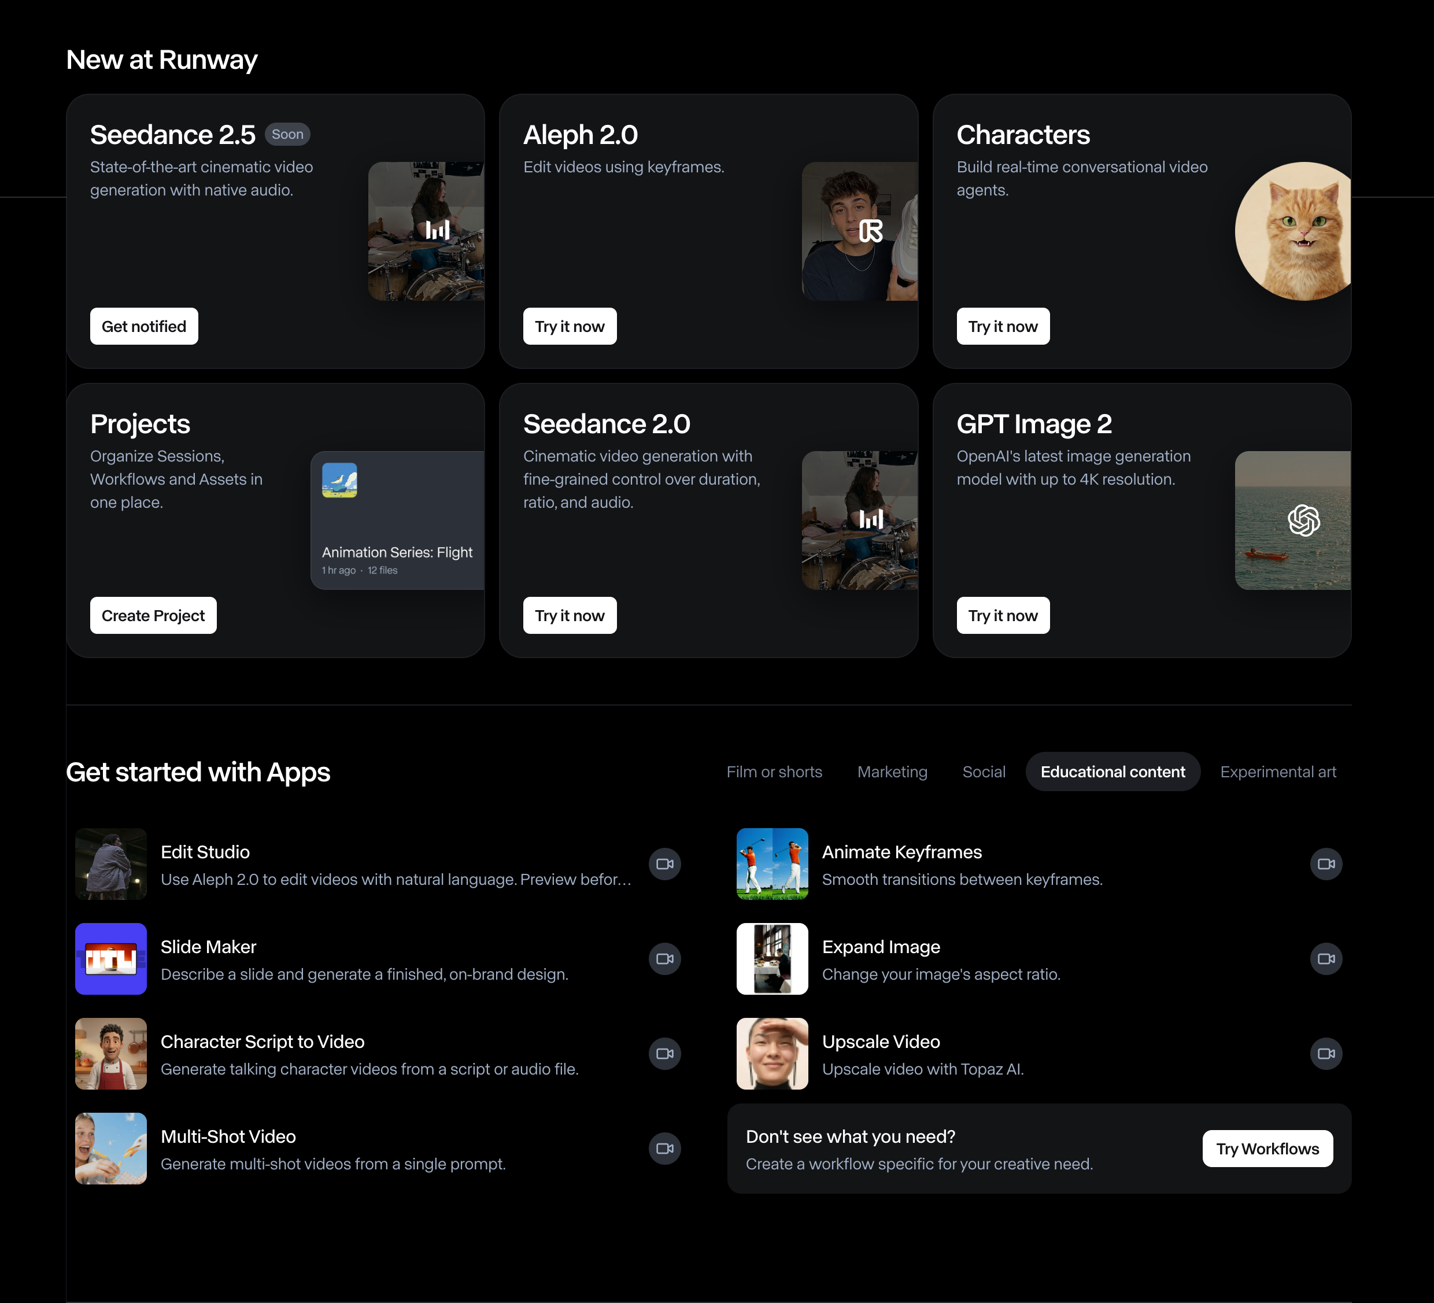Open the Edit Studio thumbnail

click(111, 864)
